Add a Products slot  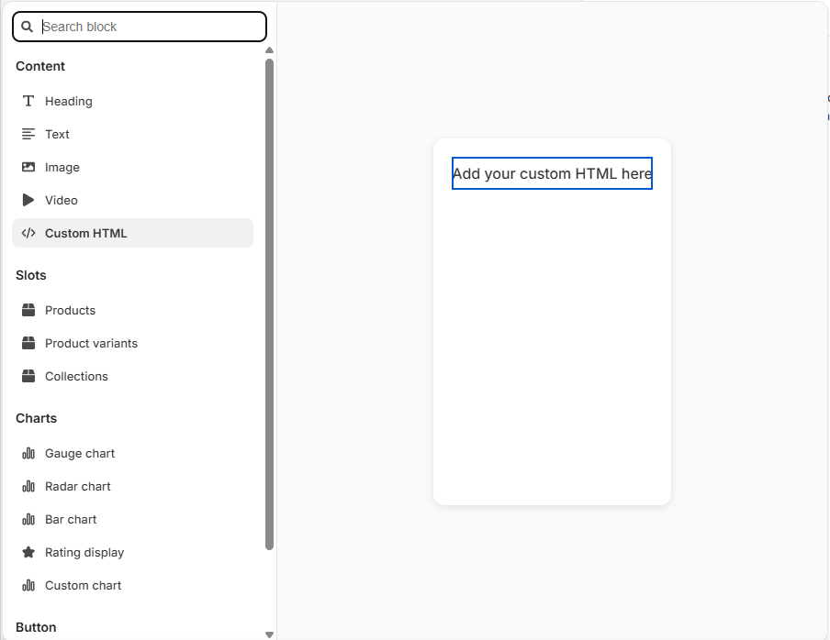70,310
